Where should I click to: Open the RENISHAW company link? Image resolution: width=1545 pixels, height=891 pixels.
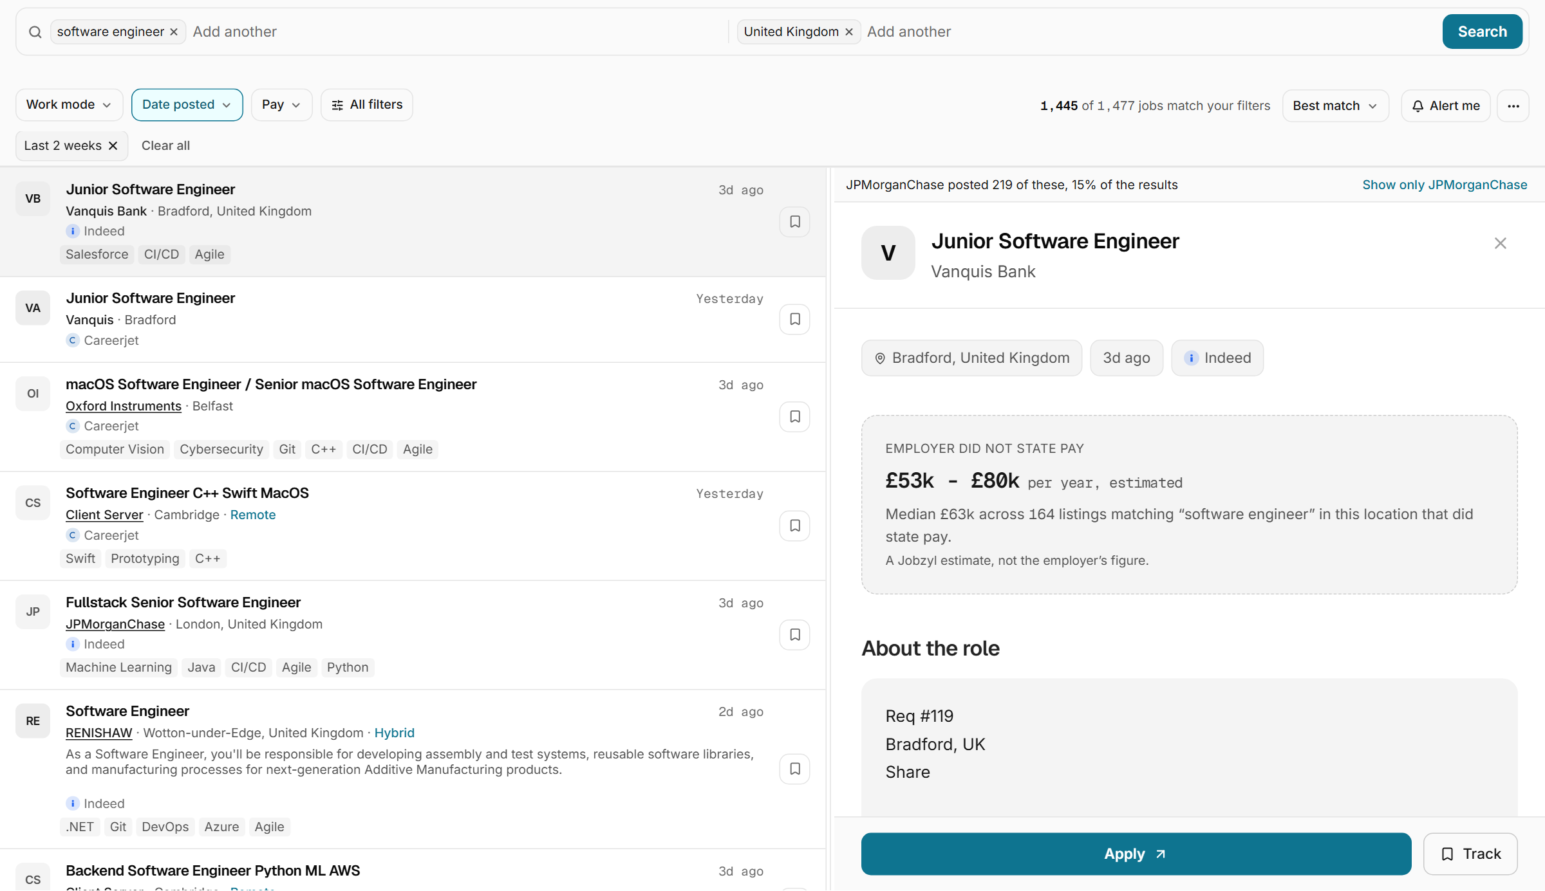coord(98,733)
